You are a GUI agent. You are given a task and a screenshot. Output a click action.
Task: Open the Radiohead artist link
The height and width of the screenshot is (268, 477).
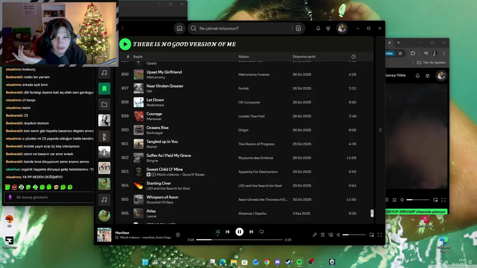coord(155,105)
